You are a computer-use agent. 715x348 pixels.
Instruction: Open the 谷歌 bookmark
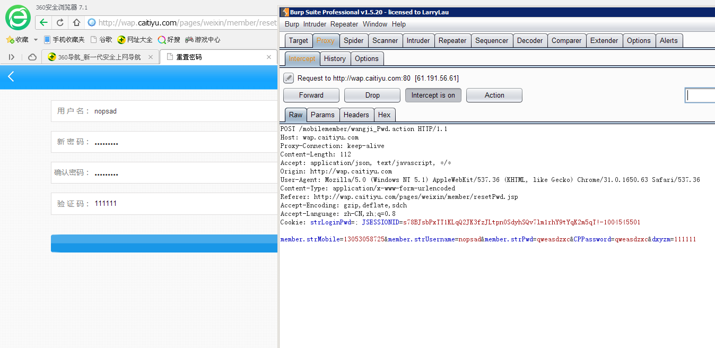(x=101, y=40)
